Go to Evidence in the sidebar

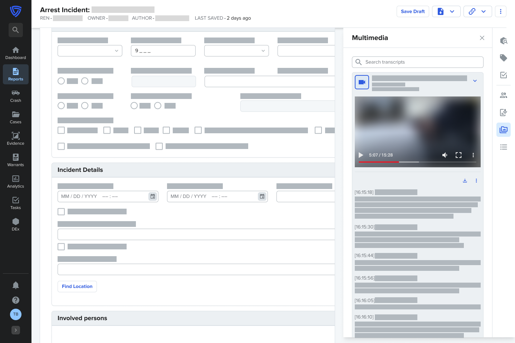coord(15,139)
